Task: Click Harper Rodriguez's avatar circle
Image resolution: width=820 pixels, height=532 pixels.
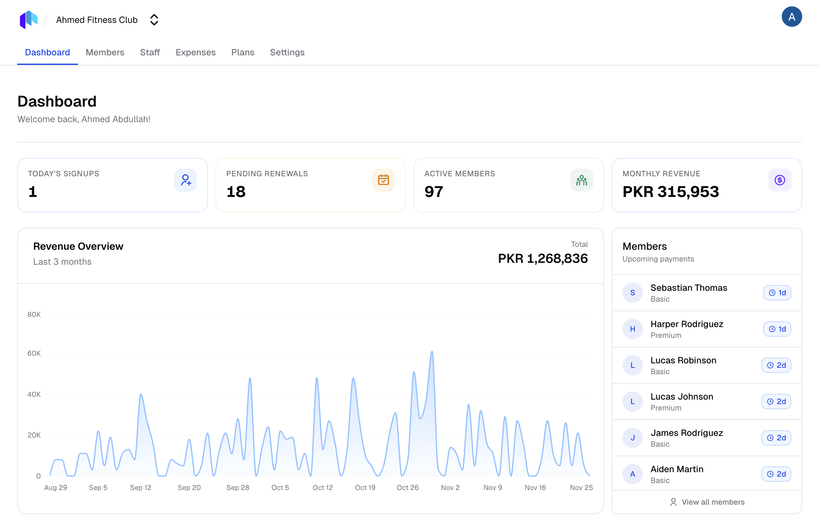Action: click(633, 329)
